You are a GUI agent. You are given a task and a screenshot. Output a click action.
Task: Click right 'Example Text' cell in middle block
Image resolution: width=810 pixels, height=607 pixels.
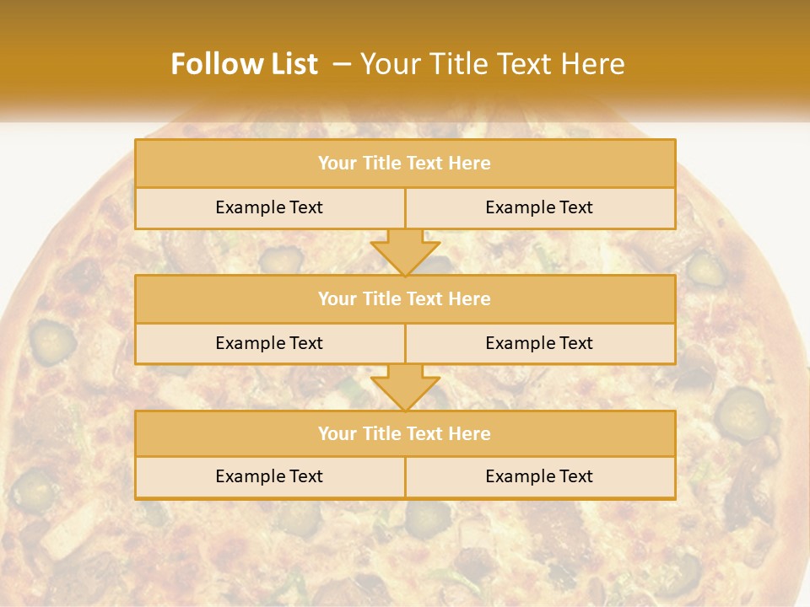pyautogui.click(x=539, y=343)
